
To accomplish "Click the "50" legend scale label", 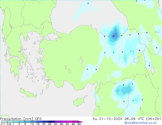I will pos(79,124).
